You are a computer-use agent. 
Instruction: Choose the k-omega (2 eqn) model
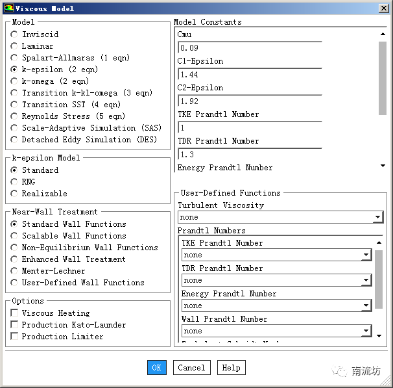pos(14,81)
